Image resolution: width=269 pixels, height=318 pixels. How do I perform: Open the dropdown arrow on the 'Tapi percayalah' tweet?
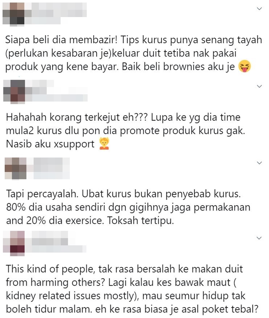pos(259,163)
